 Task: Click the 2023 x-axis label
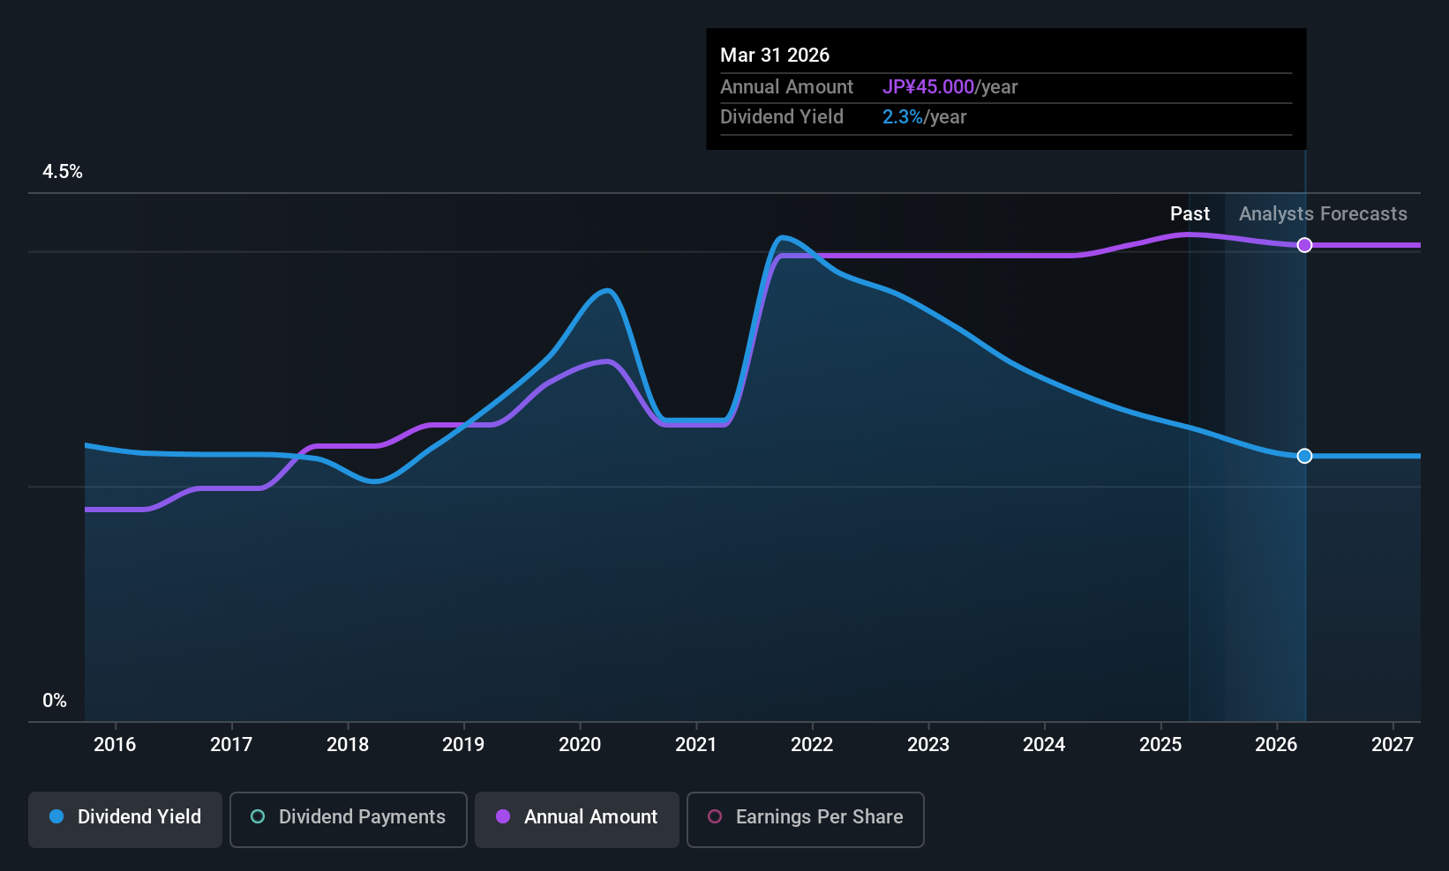point(928,745)
